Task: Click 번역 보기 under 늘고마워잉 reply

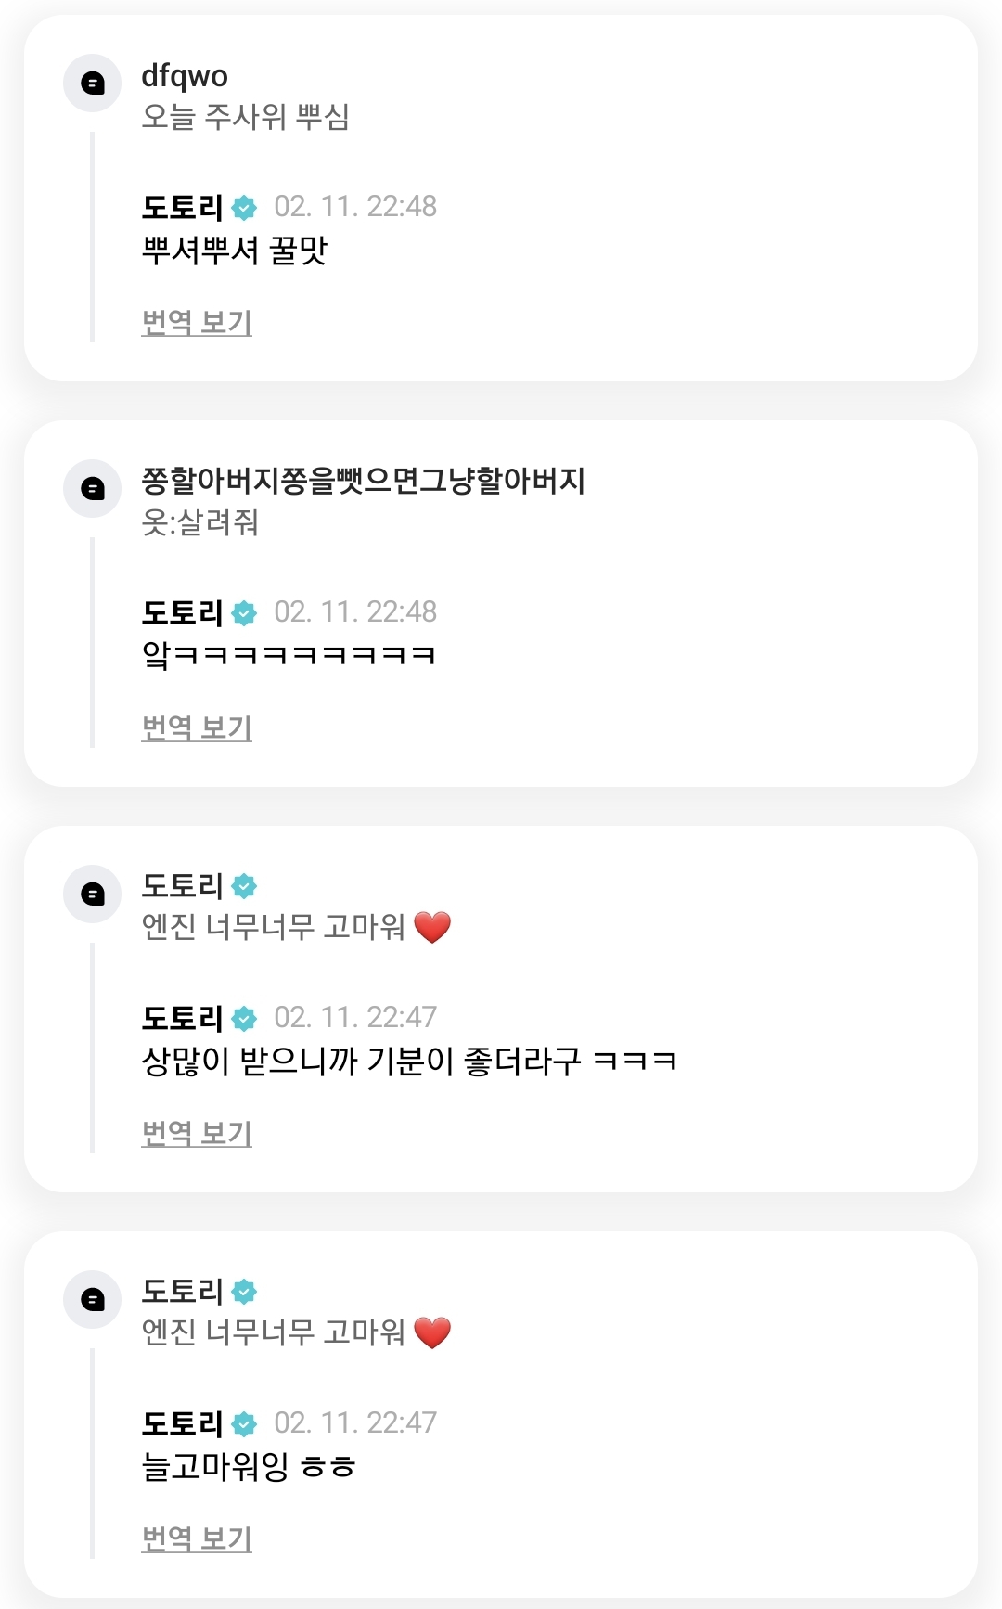Action: tap(197, 1539)
